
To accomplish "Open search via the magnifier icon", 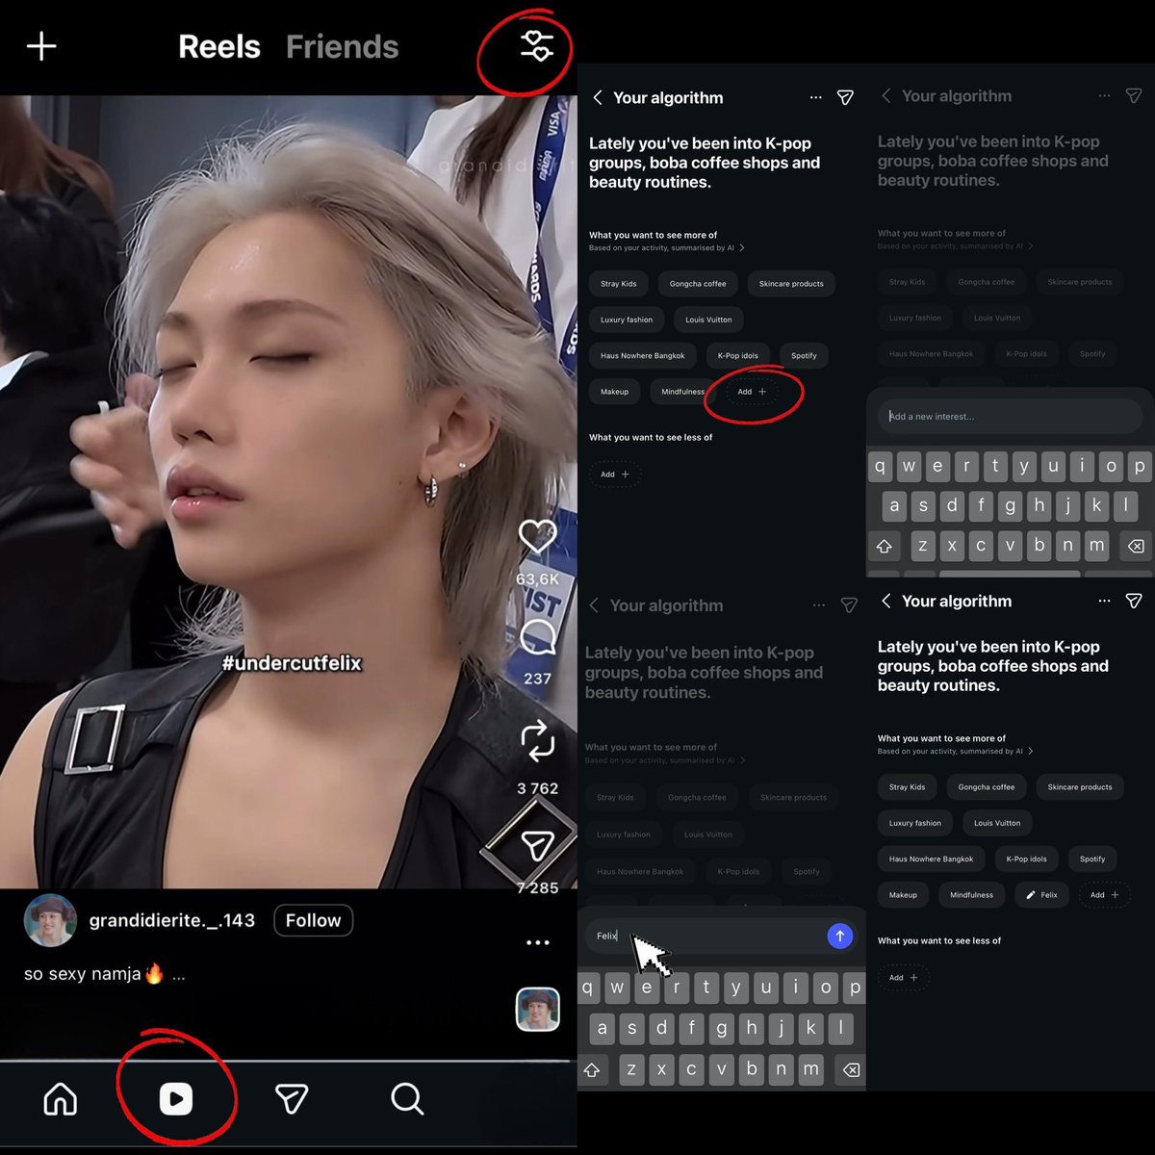I will pyautogui.click(x=405, y=1098).
